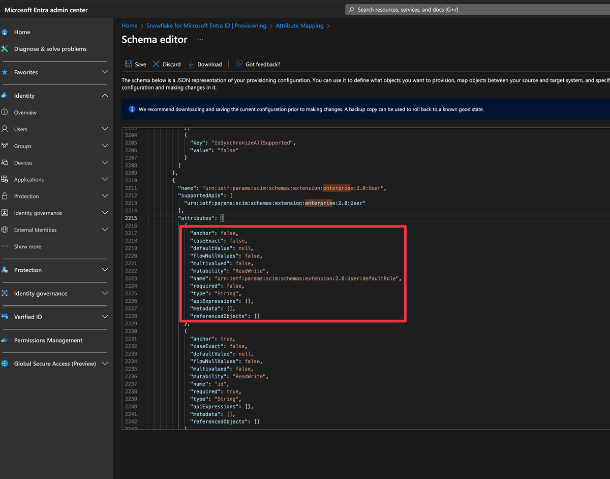Click the Save floppy disk icon
Screen dimensions: 610x479
pos(129,64)
